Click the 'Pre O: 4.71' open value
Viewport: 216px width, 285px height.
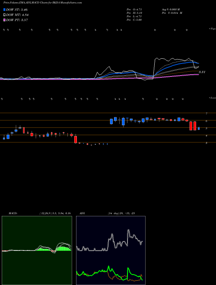(x=134, y=9)
